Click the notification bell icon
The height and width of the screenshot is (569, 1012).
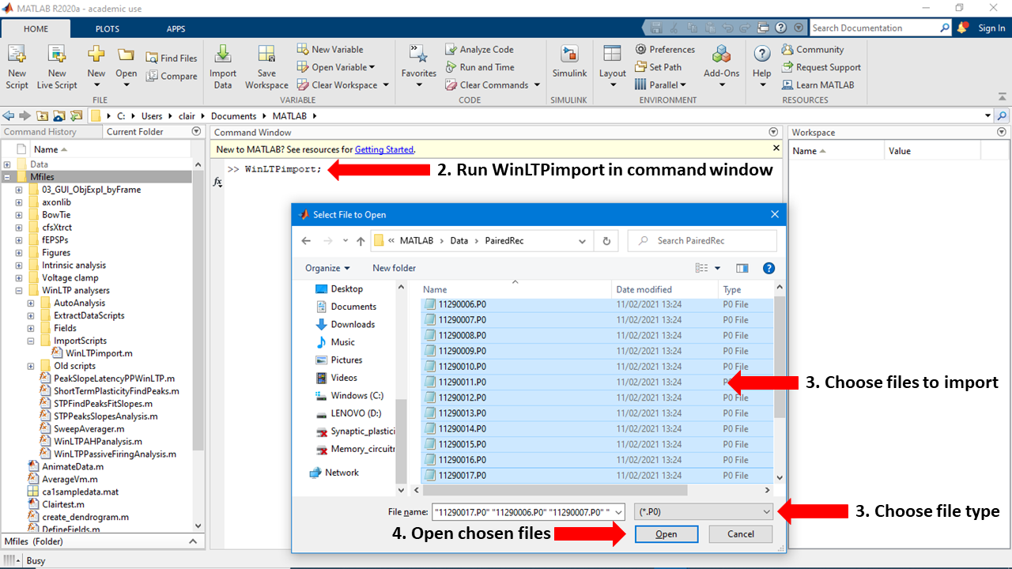962,28
